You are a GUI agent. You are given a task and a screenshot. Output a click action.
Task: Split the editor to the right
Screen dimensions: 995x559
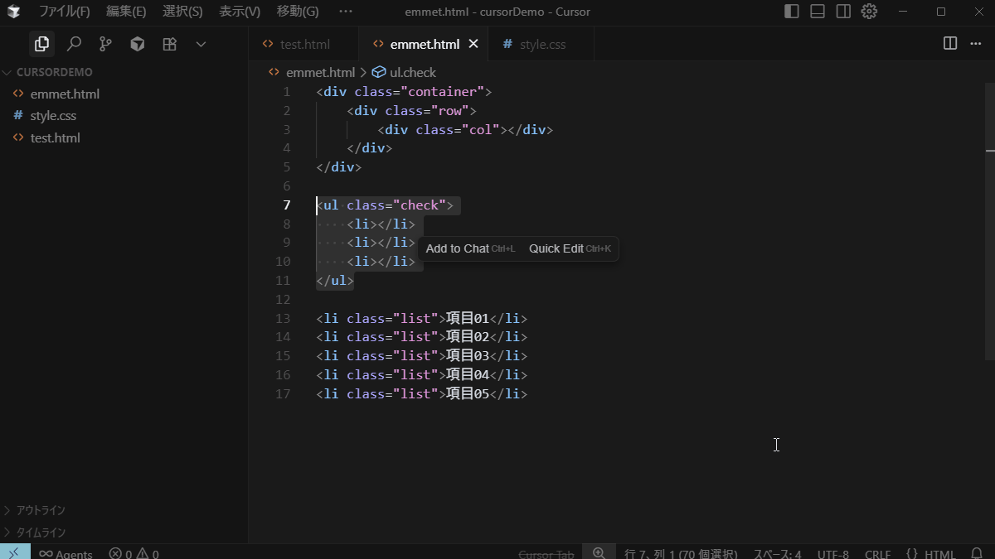pyautogui.click(x=950, y=44)
